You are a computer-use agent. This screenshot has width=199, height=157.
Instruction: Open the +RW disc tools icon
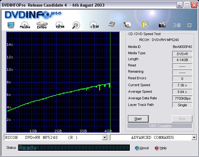(94, 25)
